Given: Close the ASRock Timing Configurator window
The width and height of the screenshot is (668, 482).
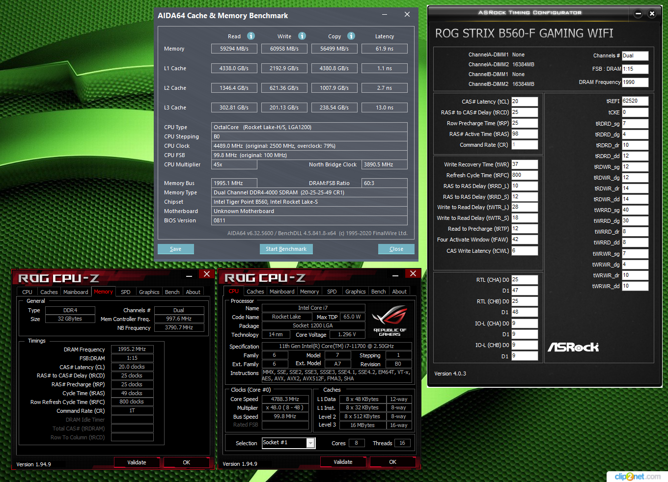Looking at the screenshot, I should tap(652, 14).
